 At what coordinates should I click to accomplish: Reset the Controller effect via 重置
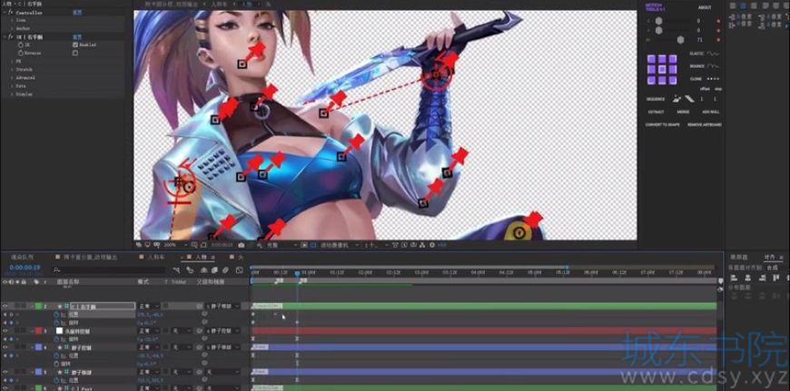(77, 12)
